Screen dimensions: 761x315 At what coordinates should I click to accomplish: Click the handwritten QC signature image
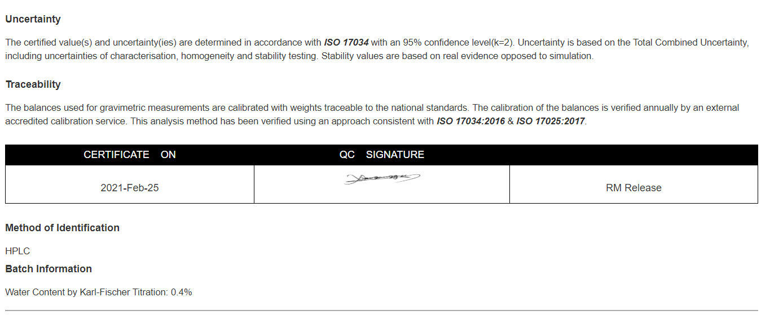coord(382,178)
